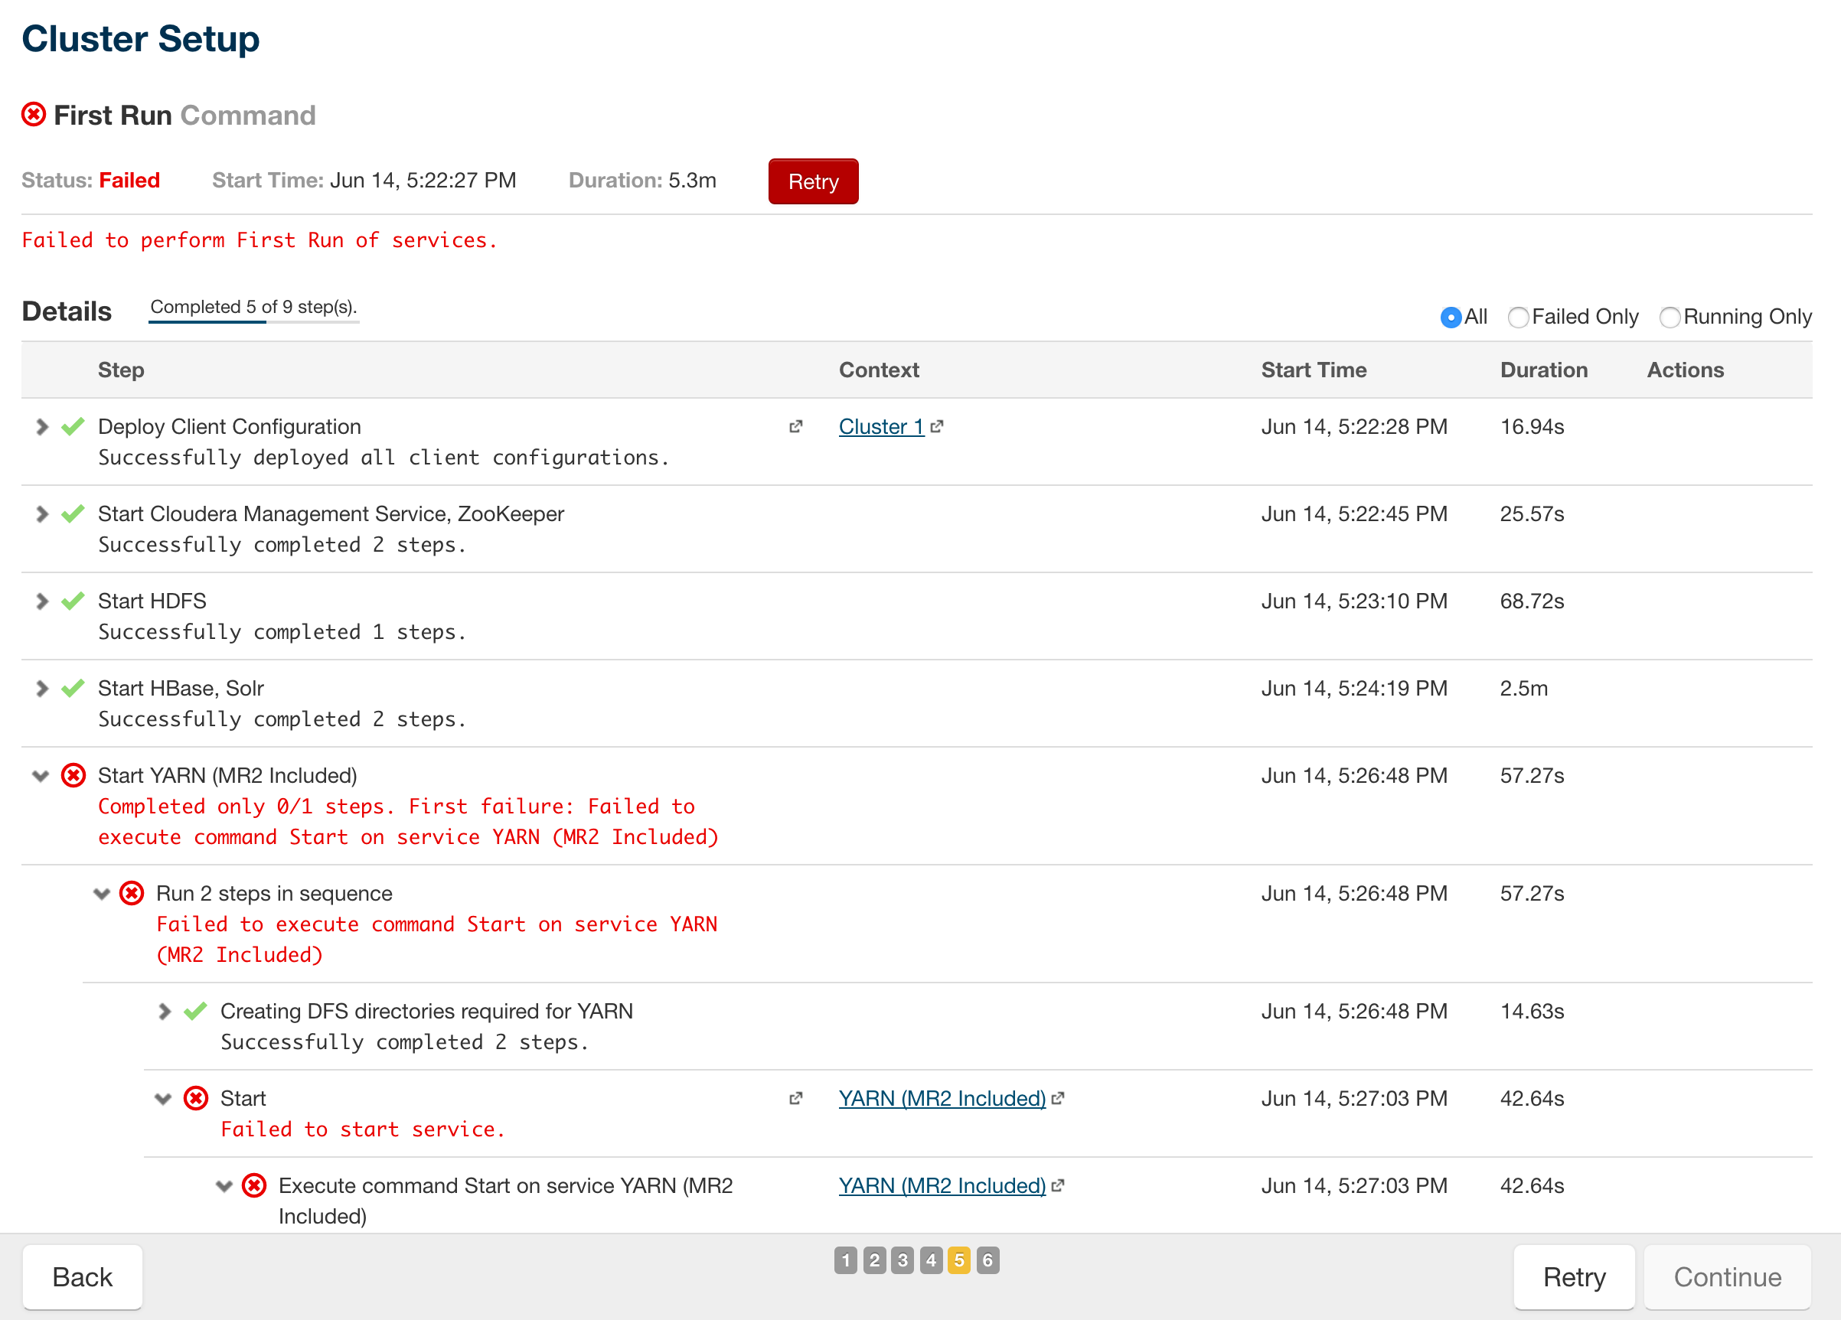Click external link icon in the Start step row
This screenshot has width=1841, height=1320.
coord(795,1099)
